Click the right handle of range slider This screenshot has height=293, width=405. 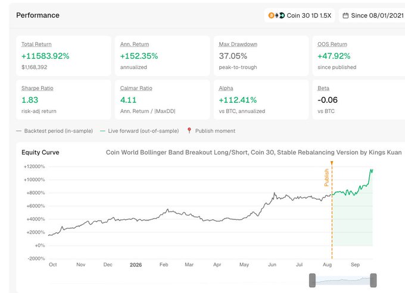tap(373, 281)
